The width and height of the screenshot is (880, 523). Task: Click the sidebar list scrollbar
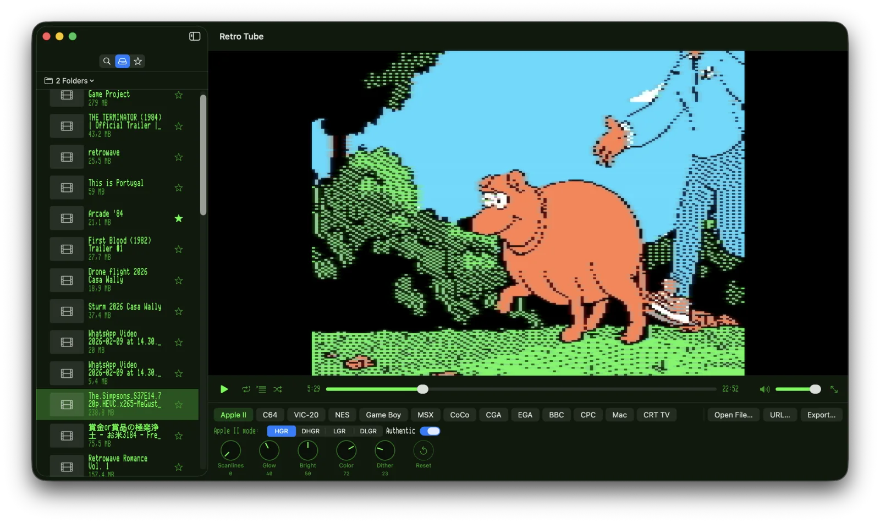coord(203,155)
